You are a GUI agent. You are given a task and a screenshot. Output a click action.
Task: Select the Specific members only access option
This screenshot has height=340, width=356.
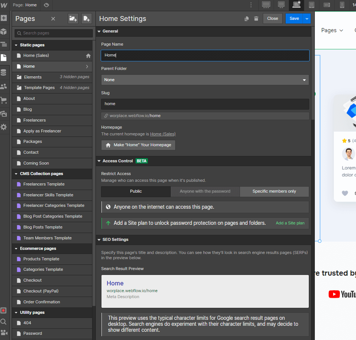[x=274, y=191]
